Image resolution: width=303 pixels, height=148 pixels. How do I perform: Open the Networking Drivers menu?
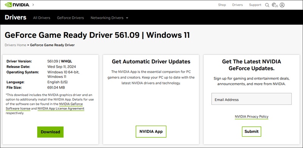[107, 18]
